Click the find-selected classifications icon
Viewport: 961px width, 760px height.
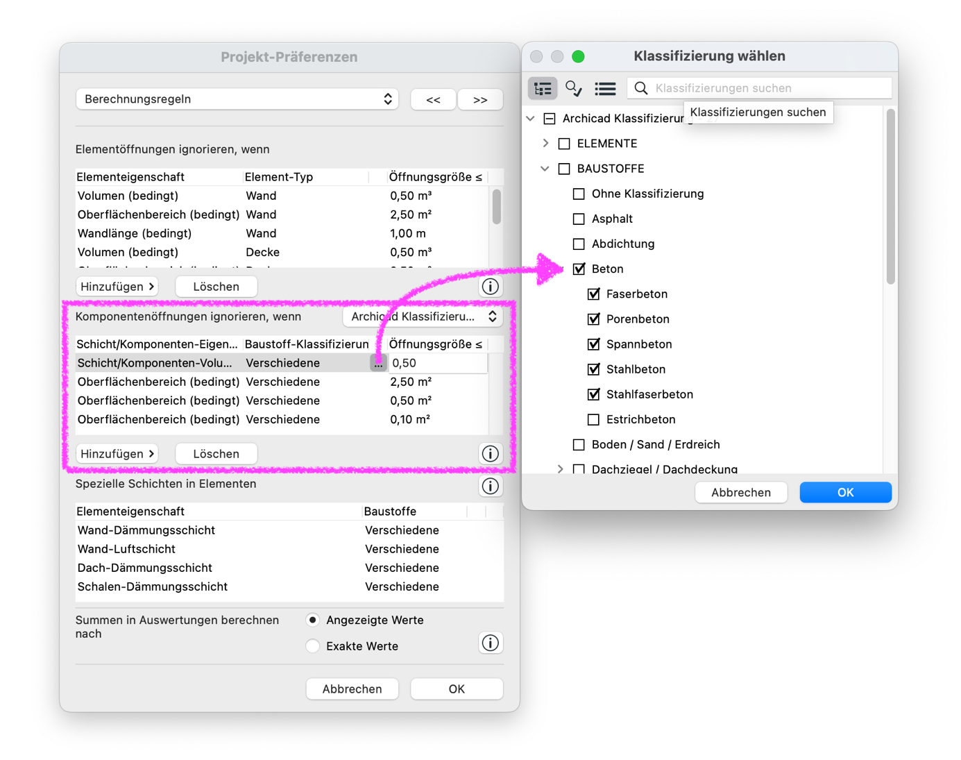(x=574, y=88)
